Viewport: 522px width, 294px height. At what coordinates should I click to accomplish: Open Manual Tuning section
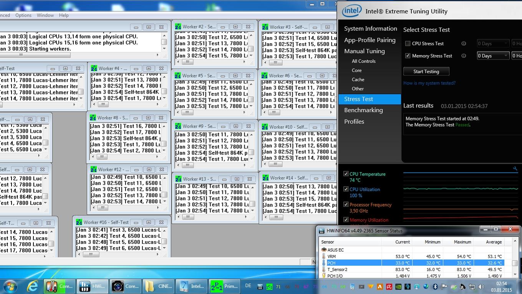[x=365, y=51]
